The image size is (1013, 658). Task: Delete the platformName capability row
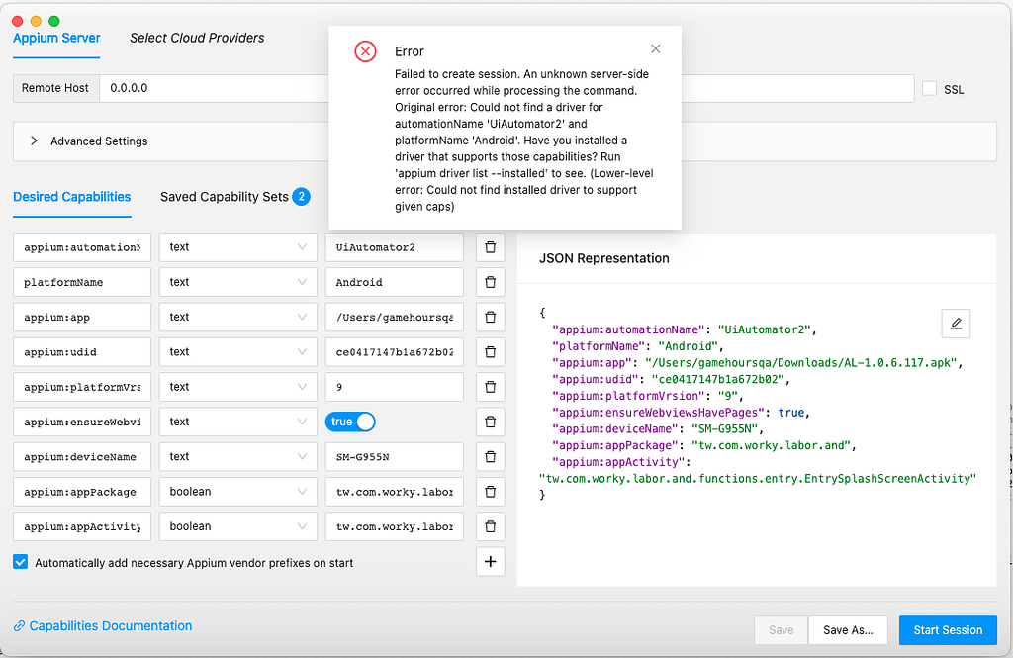pos(490,281)
